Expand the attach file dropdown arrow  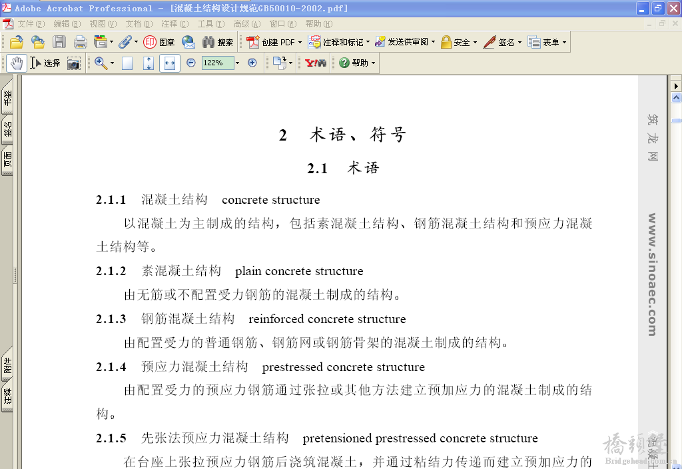pos(136,42)
